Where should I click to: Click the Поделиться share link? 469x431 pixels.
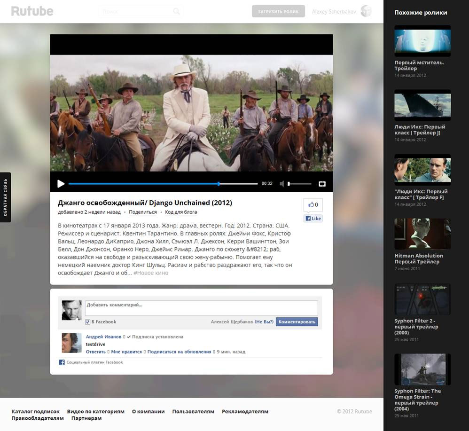coord(143,212)
